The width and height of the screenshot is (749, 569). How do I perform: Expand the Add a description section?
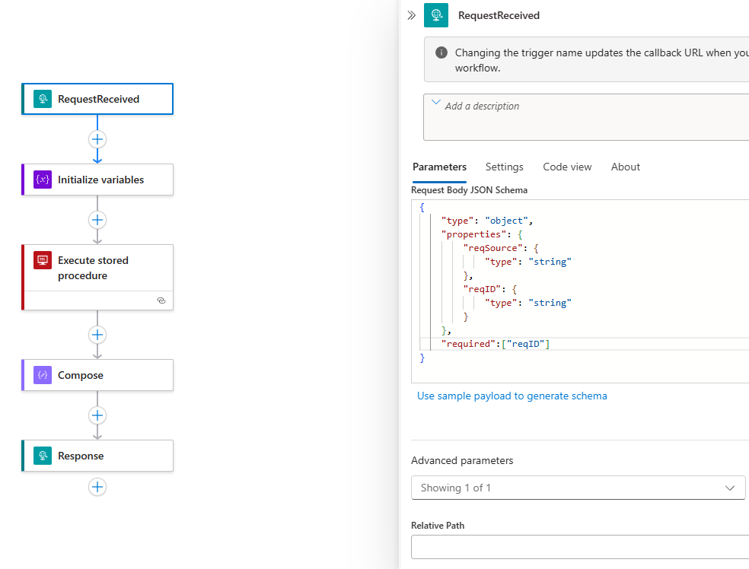(x=435, y=102)
